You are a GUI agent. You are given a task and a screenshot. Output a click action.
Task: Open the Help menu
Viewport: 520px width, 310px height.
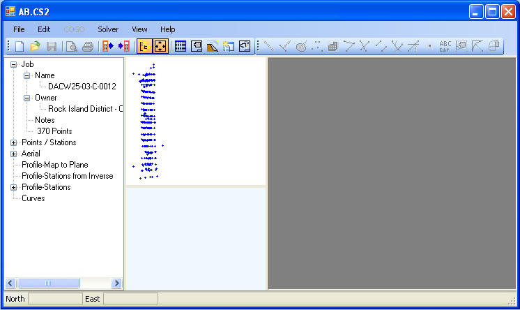167,29
